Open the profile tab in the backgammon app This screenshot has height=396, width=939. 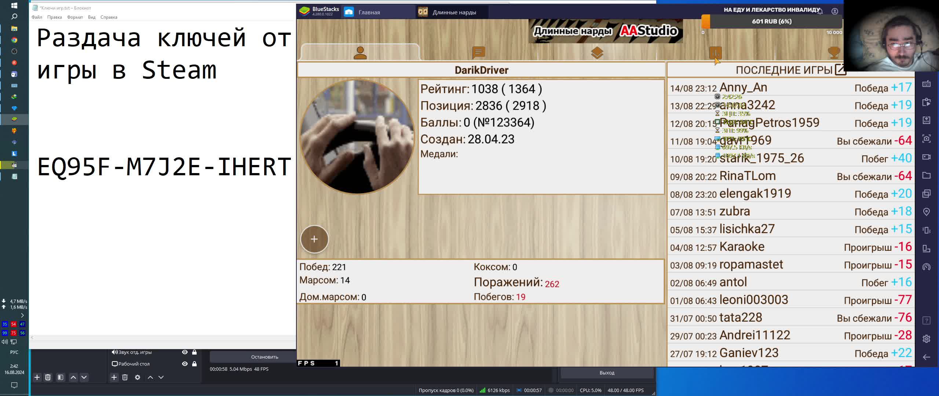coord(360,53)
